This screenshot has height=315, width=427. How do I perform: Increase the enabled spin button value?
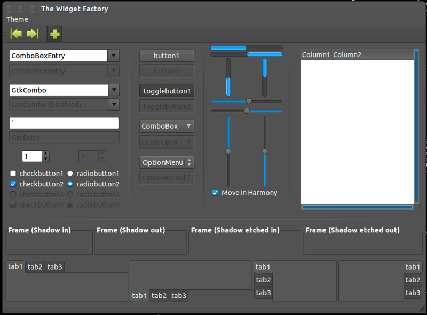45,154
